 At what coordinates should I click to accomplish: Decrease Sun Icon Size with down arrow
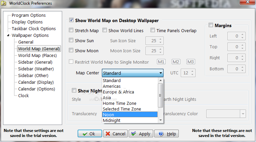[x=161, y=43]
